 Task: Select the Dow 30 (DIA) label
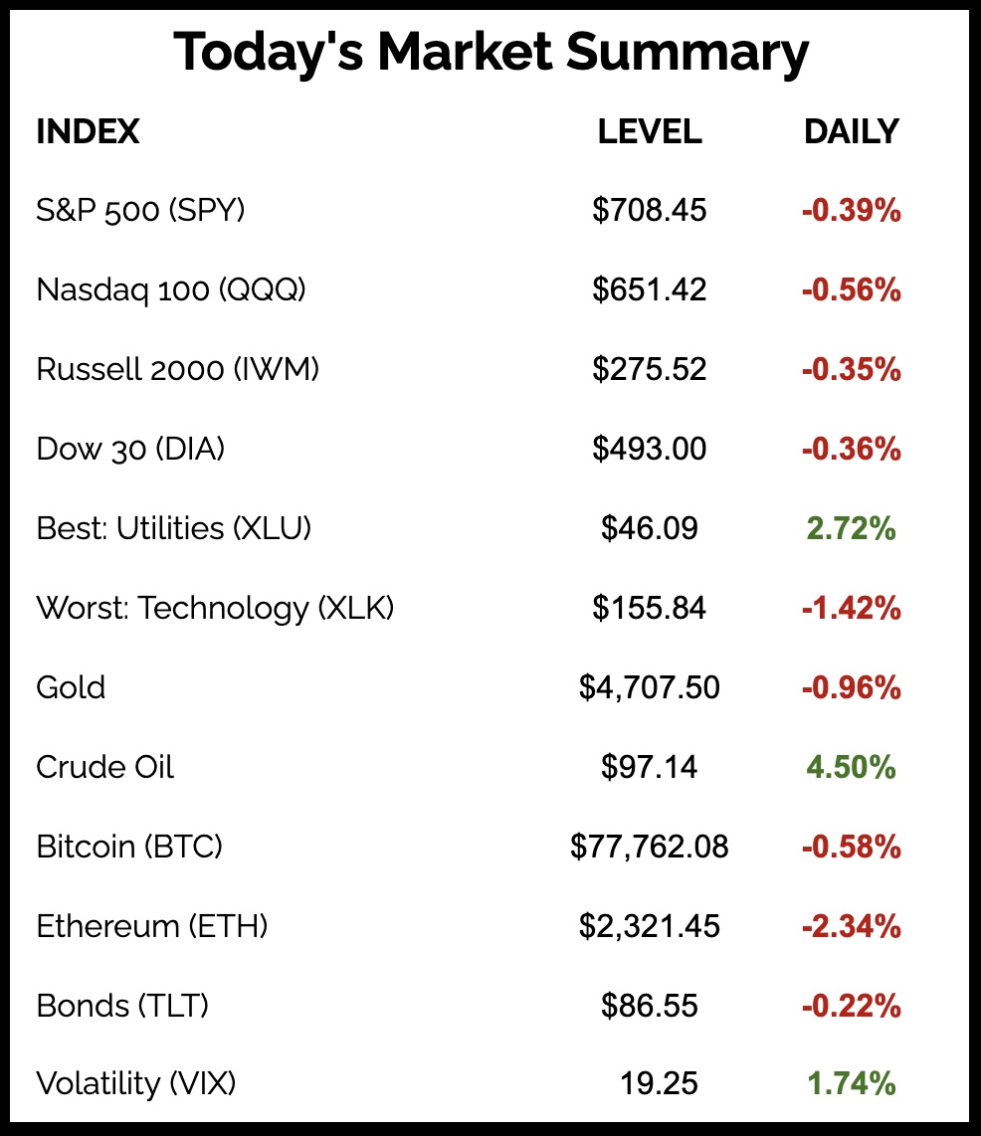[x=130, y=449]
